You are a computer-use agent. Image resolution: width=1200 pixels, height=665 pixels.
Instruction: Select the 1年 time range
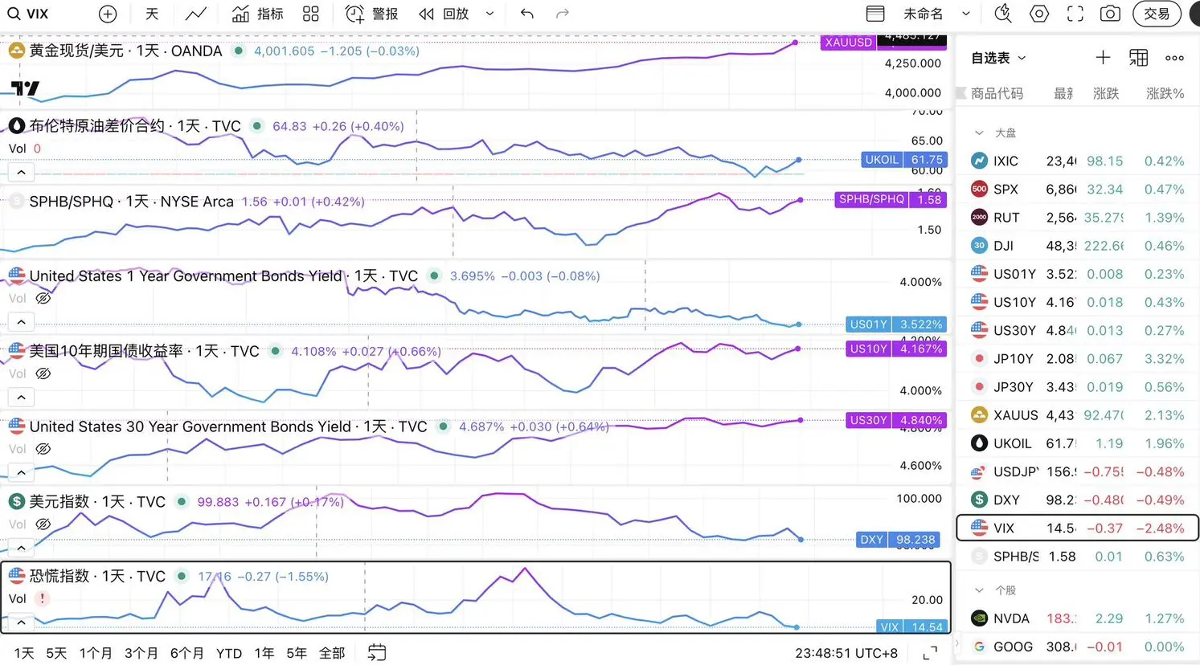tap(264, 653)
